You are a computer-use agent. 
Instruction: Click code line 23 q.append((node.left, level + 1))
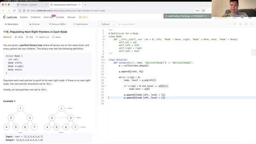[x=144, y=95]
